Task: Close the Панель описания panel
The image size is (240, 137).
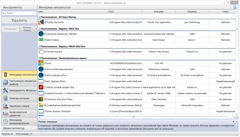Action: pyautogui.click(x=237, y=122)
